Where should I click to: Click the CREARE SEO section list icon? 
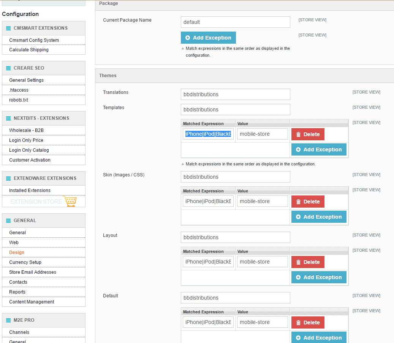(x=8, y=68)
